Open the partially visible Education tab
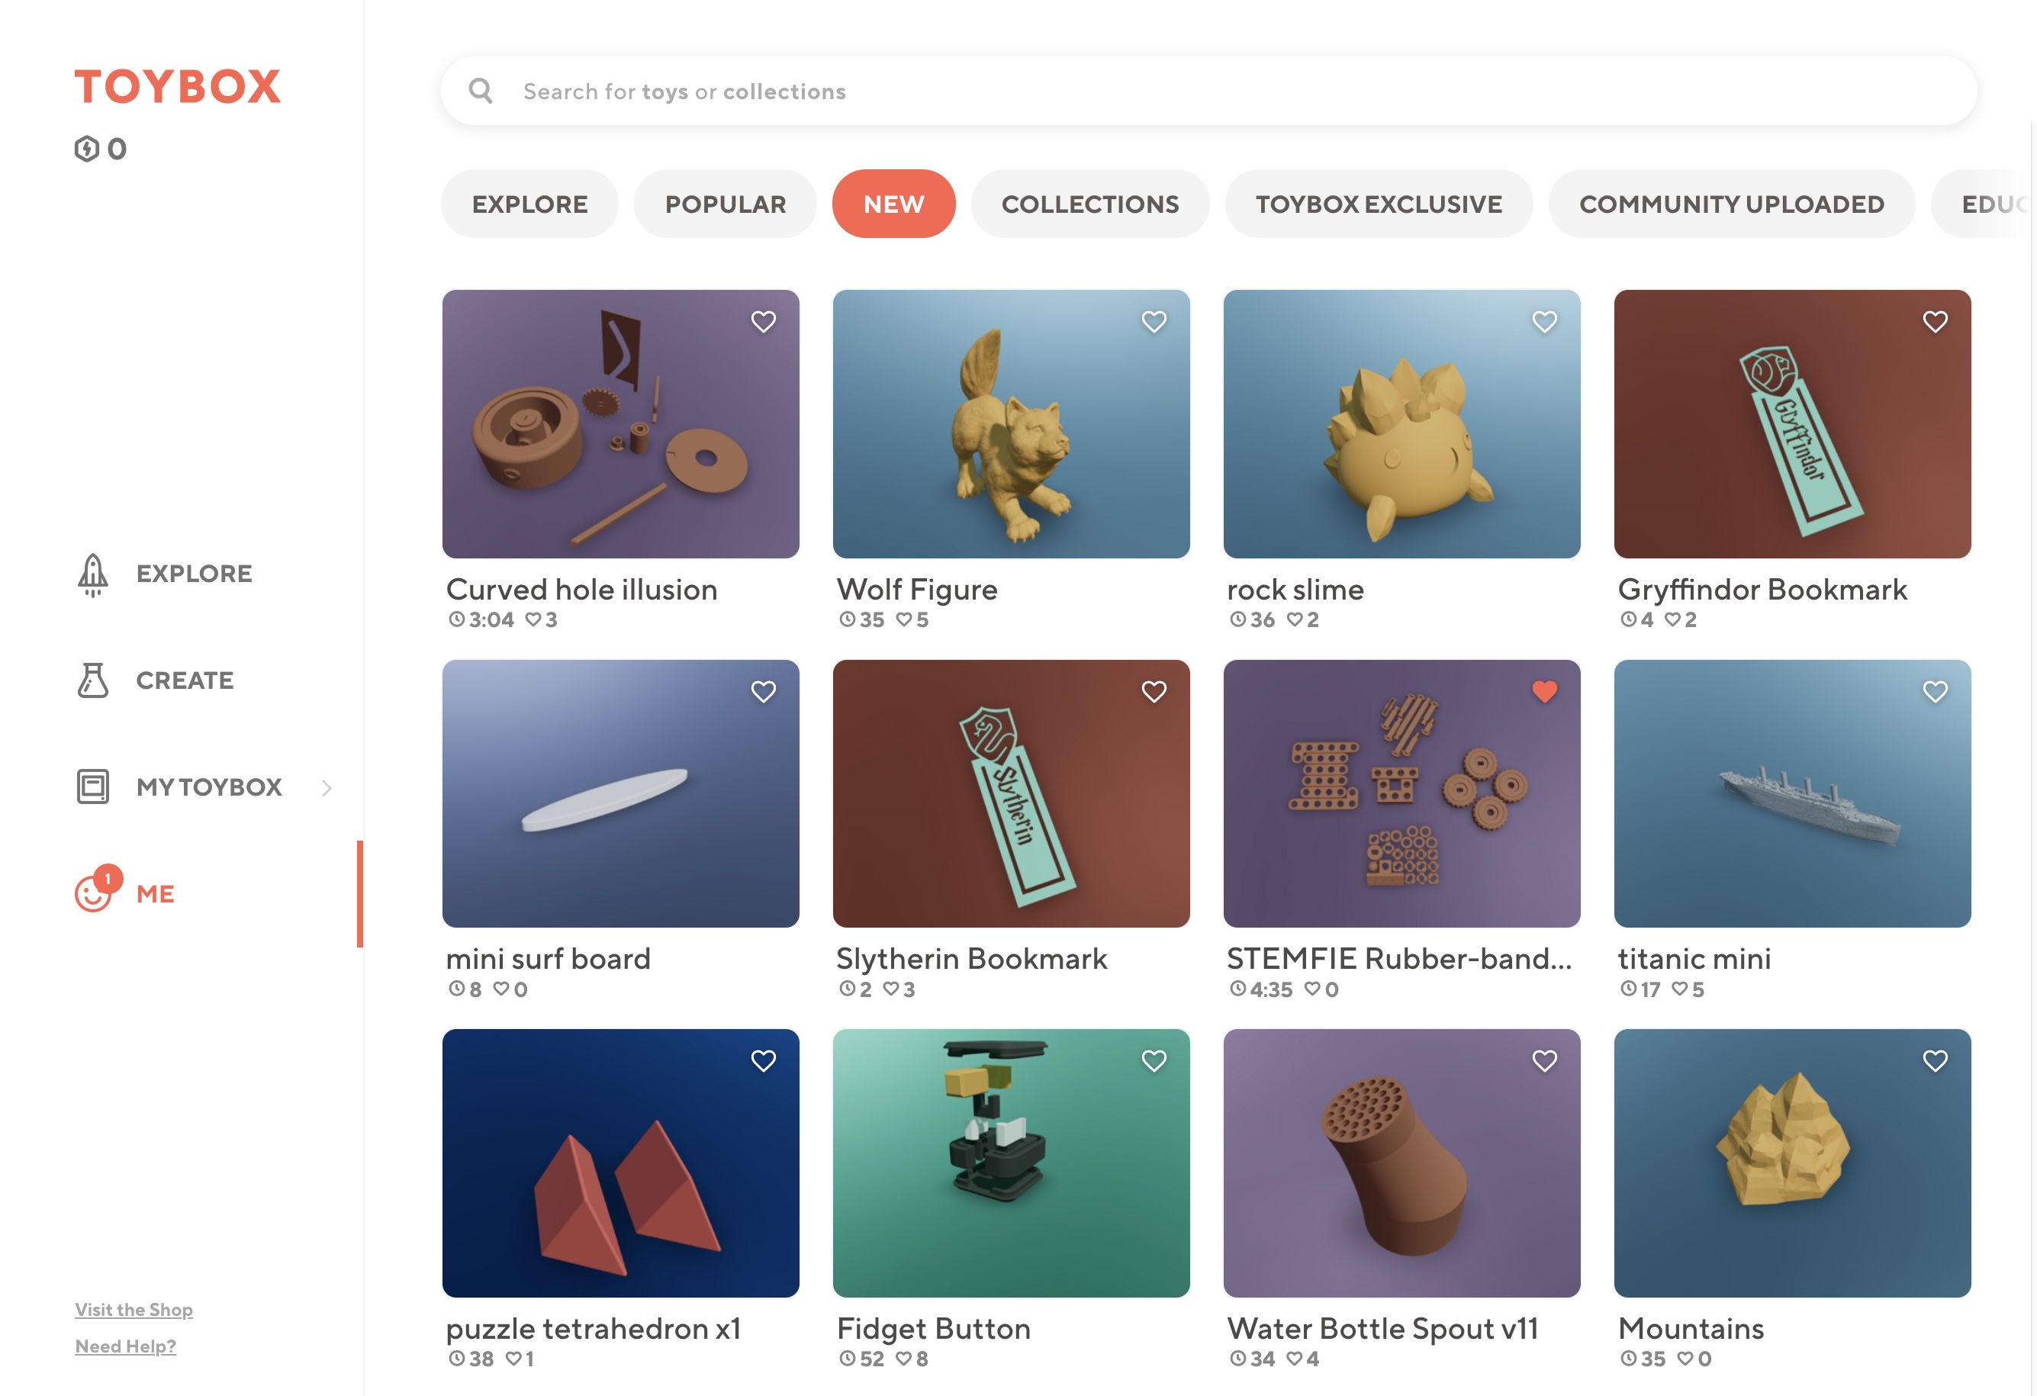The height and width of the screenshot is (1396, 2037). click(x=1983, y=204)
